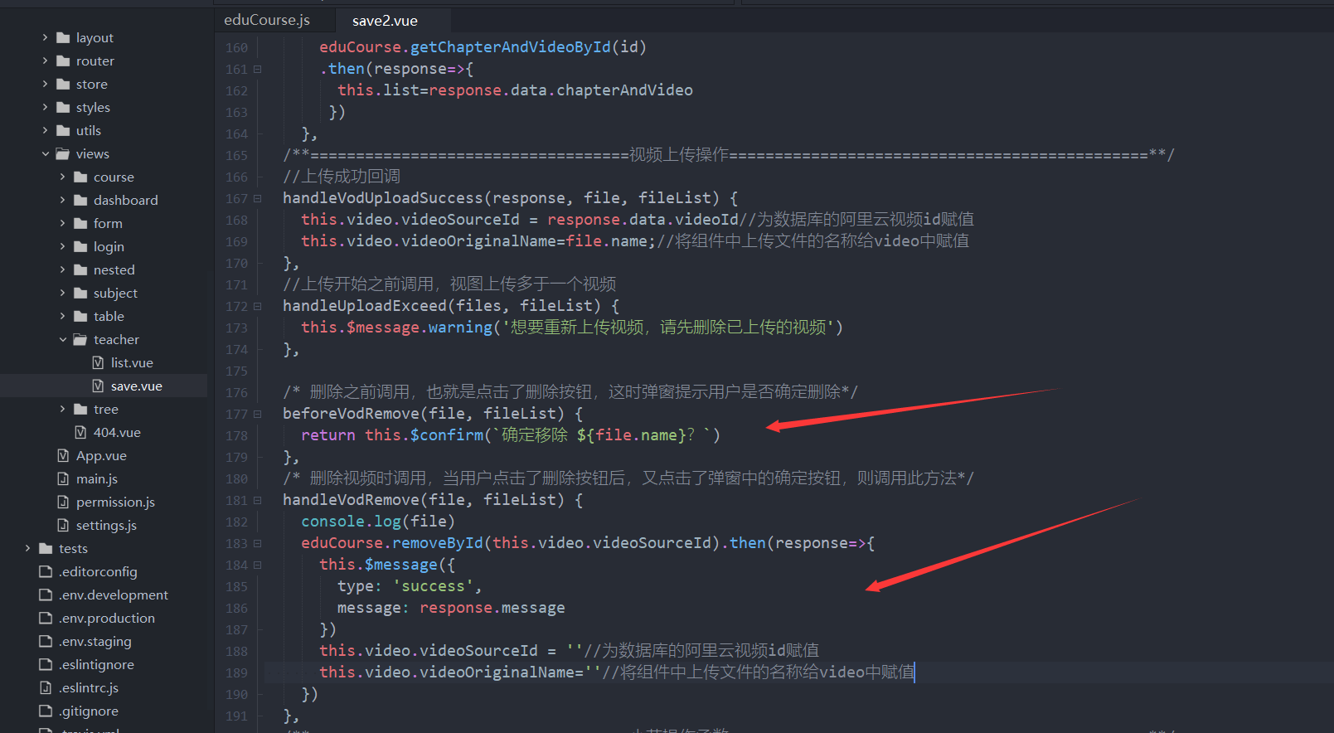Screen dimensions: 1334x733
Task: Click the .eslintrc.js file icon
Action: coord(46,687)
